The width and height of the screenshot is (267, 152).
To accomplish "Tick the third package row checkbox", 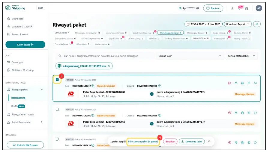I will click(x=57, y=139).
